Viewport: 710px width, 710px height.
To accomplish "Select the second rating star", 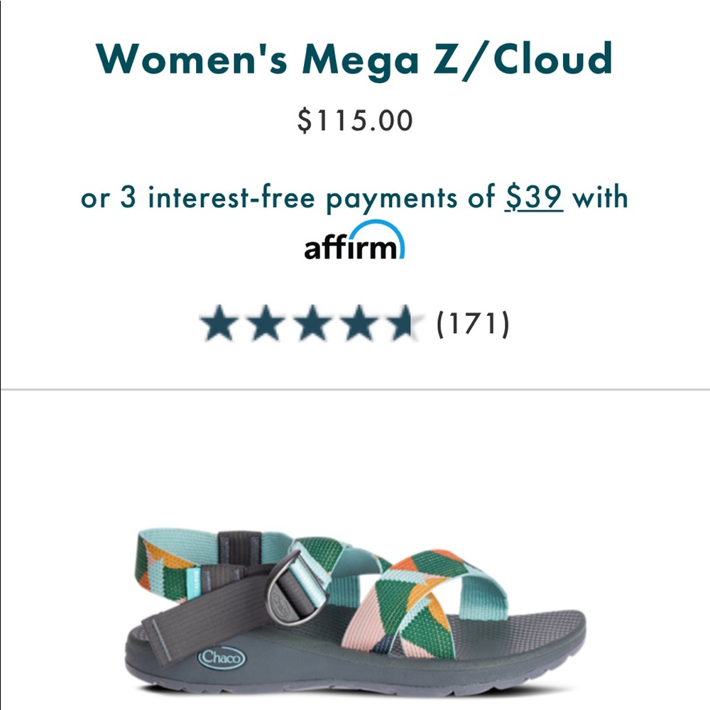I will pyautogui.click(x=266, y=323).
